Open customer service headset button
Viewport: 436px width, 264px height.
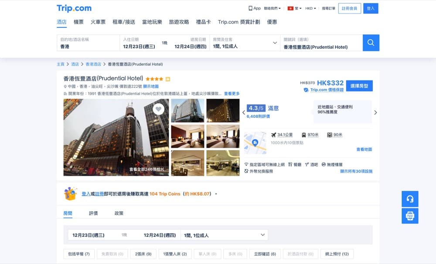[x=410, y=199]
